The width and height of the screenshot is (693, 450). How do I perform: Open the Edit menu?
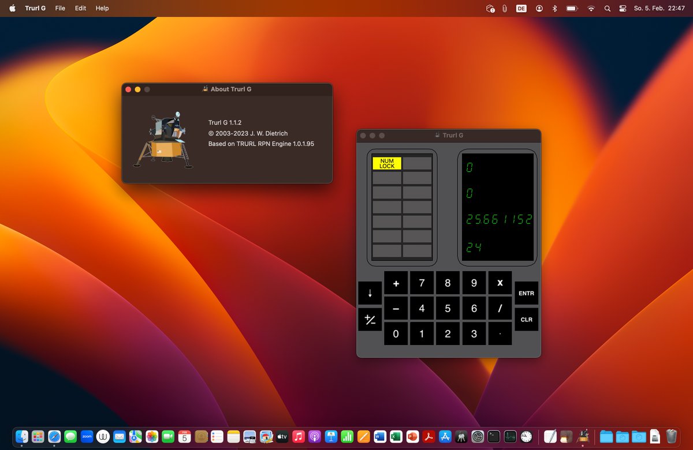[x=81, y=8]
